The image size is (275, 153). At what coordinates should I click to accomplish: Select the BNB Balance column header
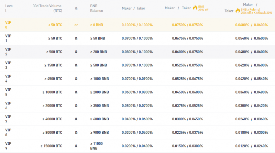coord(97,8)
